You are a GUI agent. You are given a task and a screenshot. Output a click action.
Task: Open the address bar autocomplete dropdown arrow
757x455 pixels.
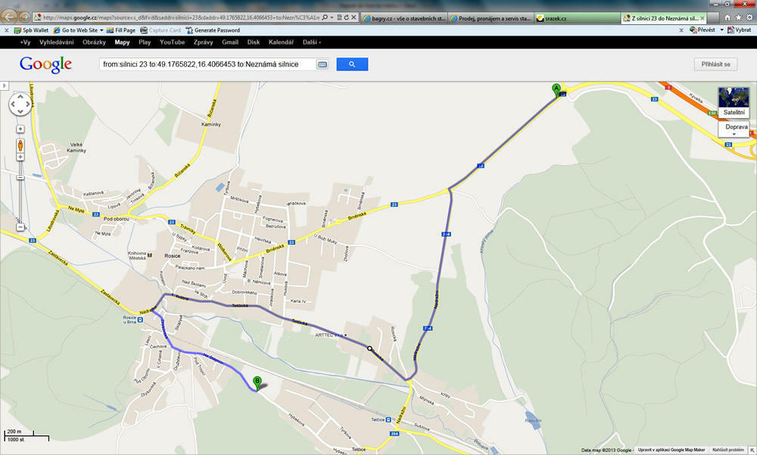[332, 17]
